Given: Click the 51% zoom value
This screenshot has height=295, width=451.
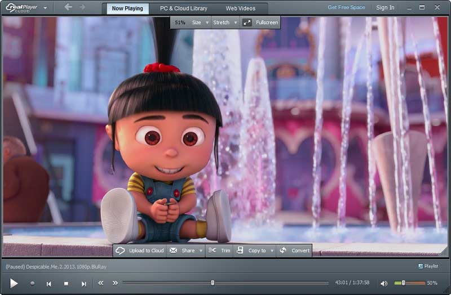Looking at the screenshot, I should tap(180, 23).
